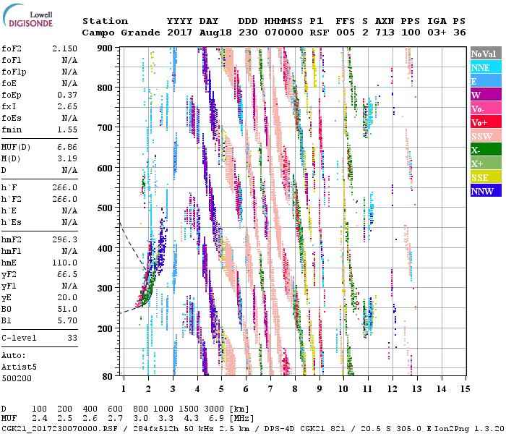Image resolution: width=506 pixels, height=434 pixels.
Task: Click the h`F value 266.0
Action: click(x=64, y=187)
